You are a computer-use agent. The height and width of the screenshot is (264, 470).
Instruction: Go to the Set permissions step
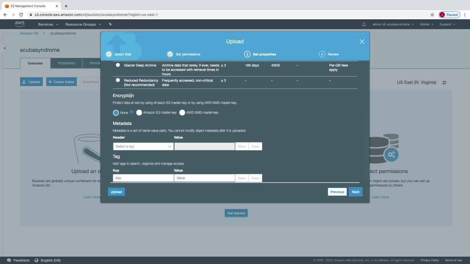(188, 54)
